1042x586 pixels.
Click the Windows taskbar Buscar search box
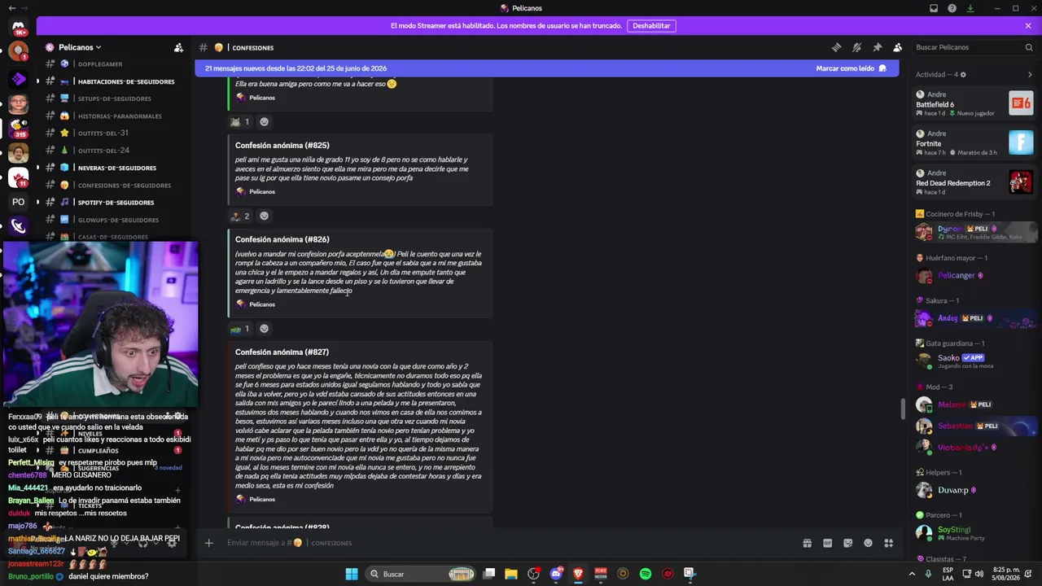click(x=422, y=574)
